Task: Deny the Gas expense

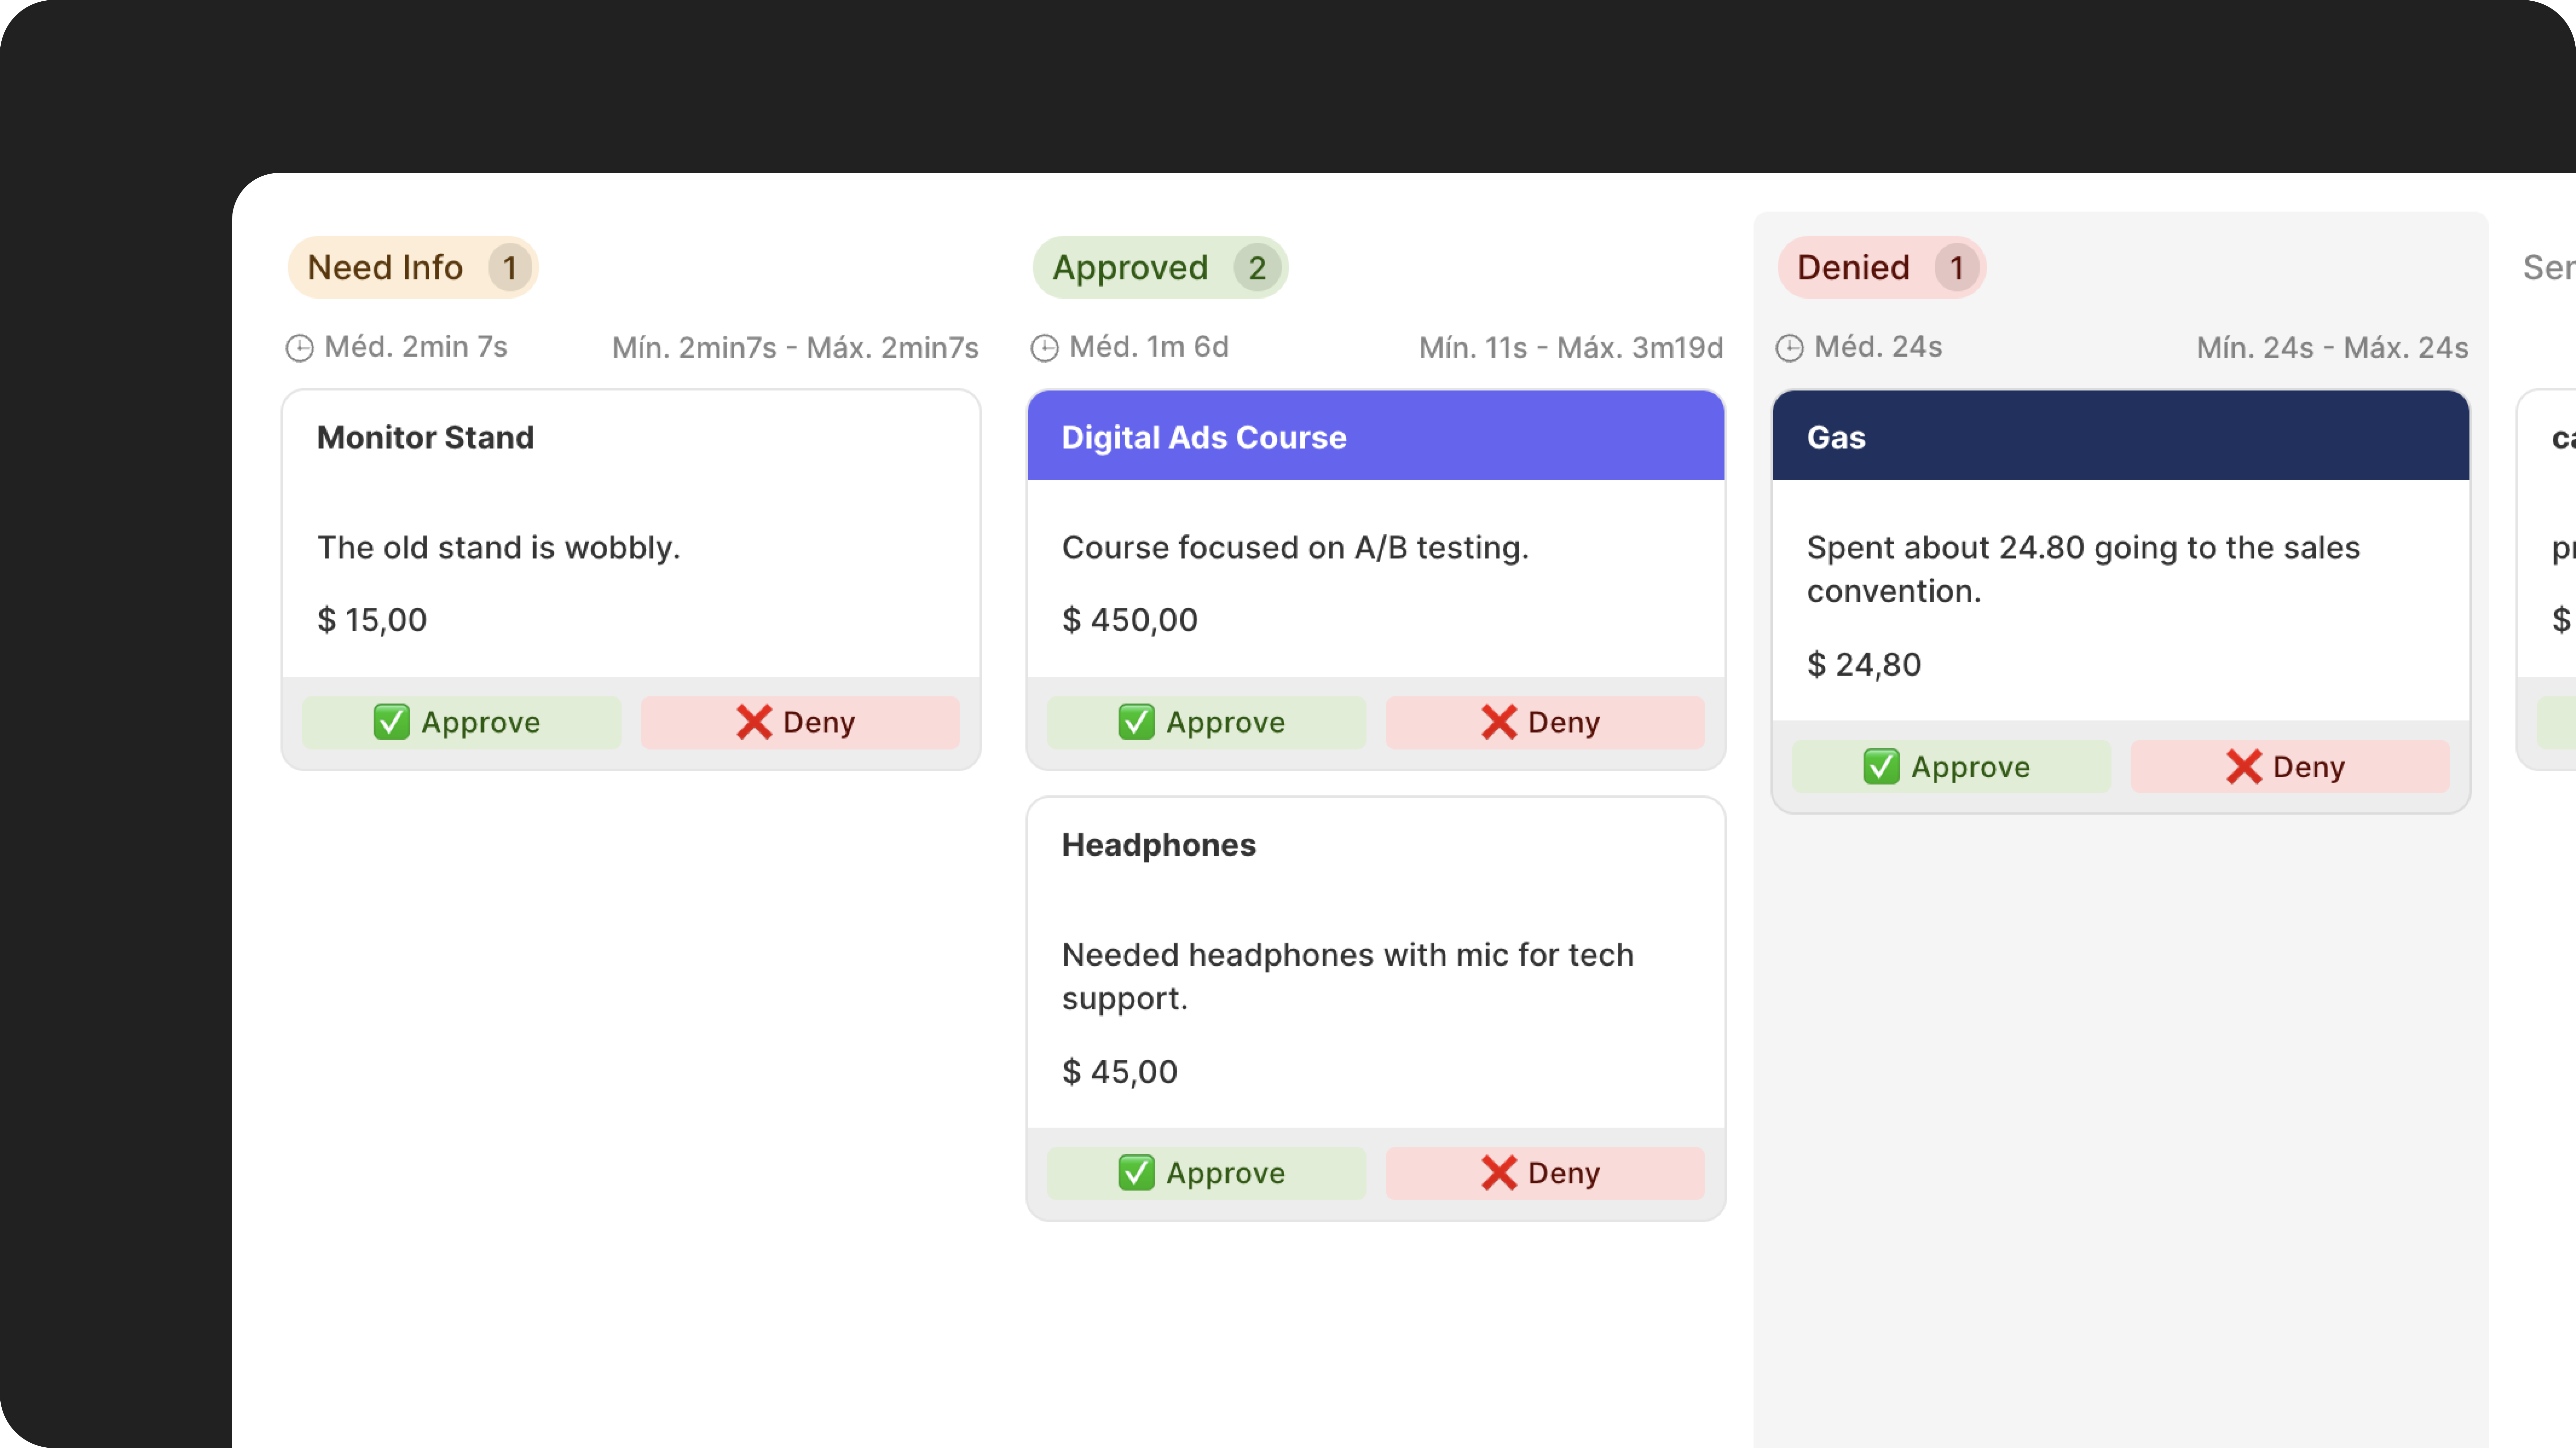Action: (x=2290, y=767)
